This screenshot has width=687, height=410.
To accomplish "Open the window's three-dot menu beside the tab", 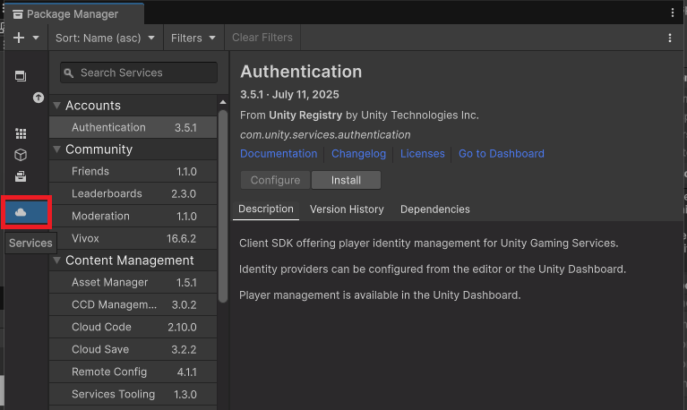I will 672,13.
